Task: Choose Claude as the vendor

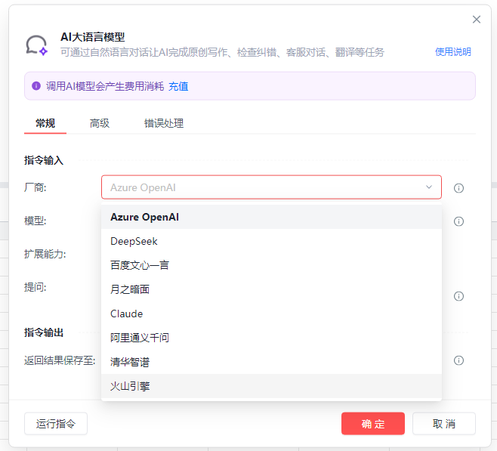Action: (x=271, y=314)
